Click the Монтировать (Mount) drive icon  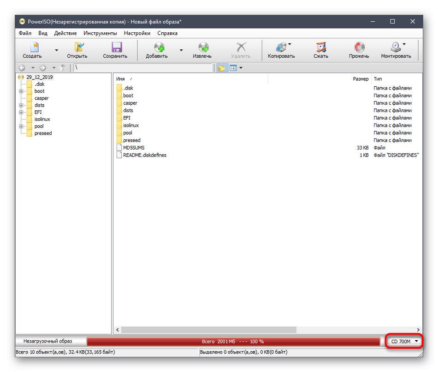(x=396, y=47)
